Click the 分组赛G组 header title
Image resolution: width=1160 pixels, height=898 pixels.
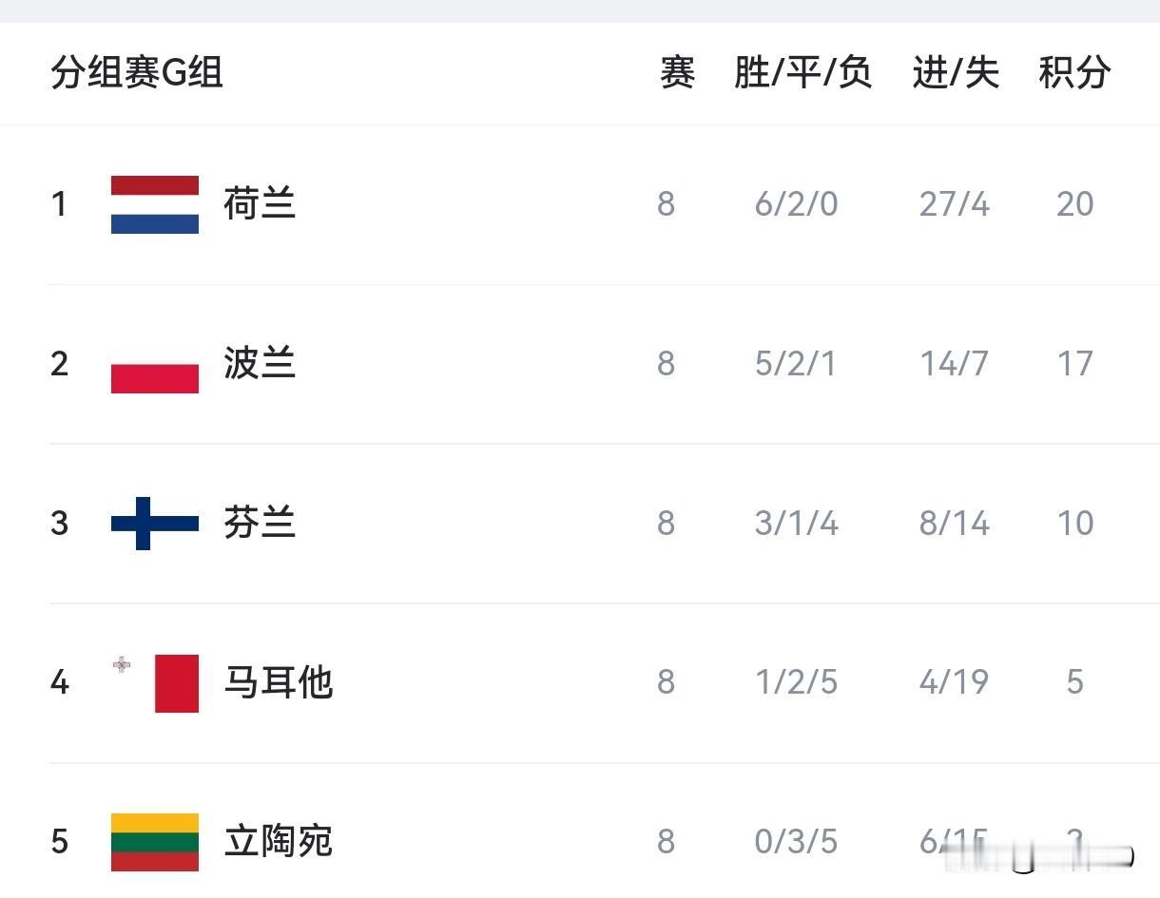[137, 73]
